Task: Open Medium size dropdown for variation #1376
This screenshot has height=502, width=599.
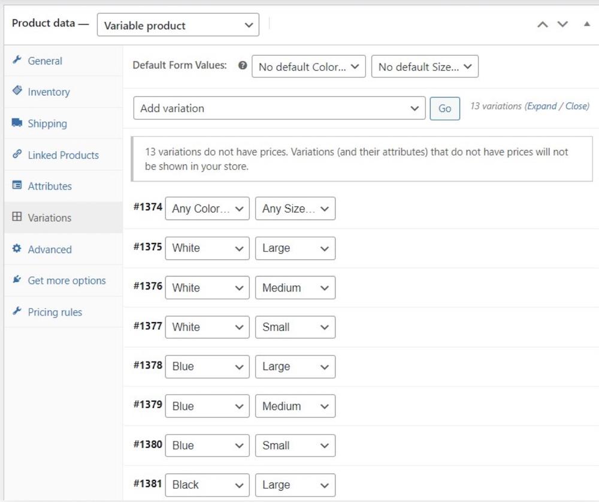Action: (x=295, y=287)
